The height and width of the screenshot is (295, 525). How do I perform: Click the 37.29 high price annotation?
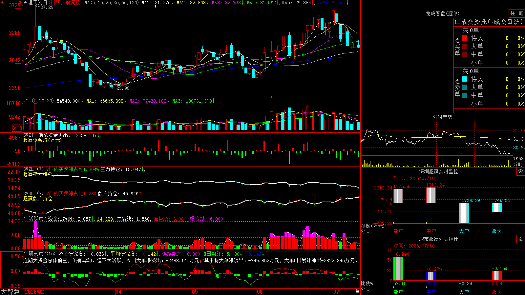[x=47, y=7]
